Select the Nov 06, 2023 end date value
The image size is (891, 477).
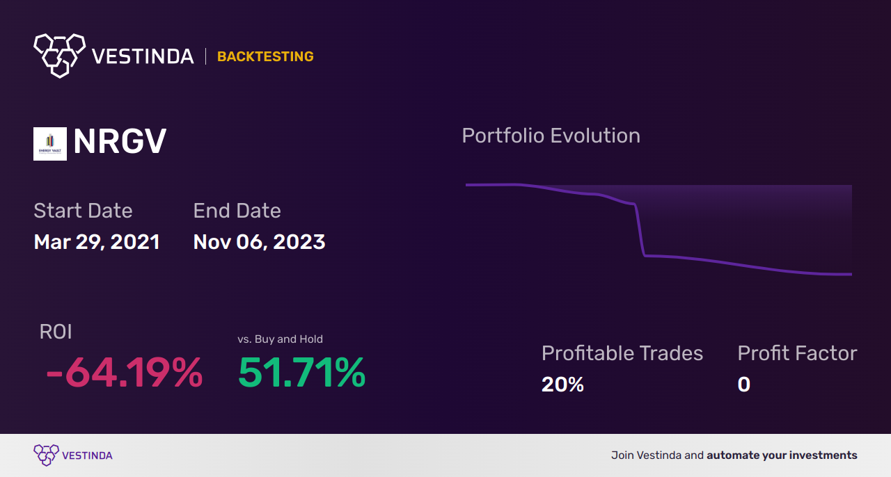[x=259, y=242]
